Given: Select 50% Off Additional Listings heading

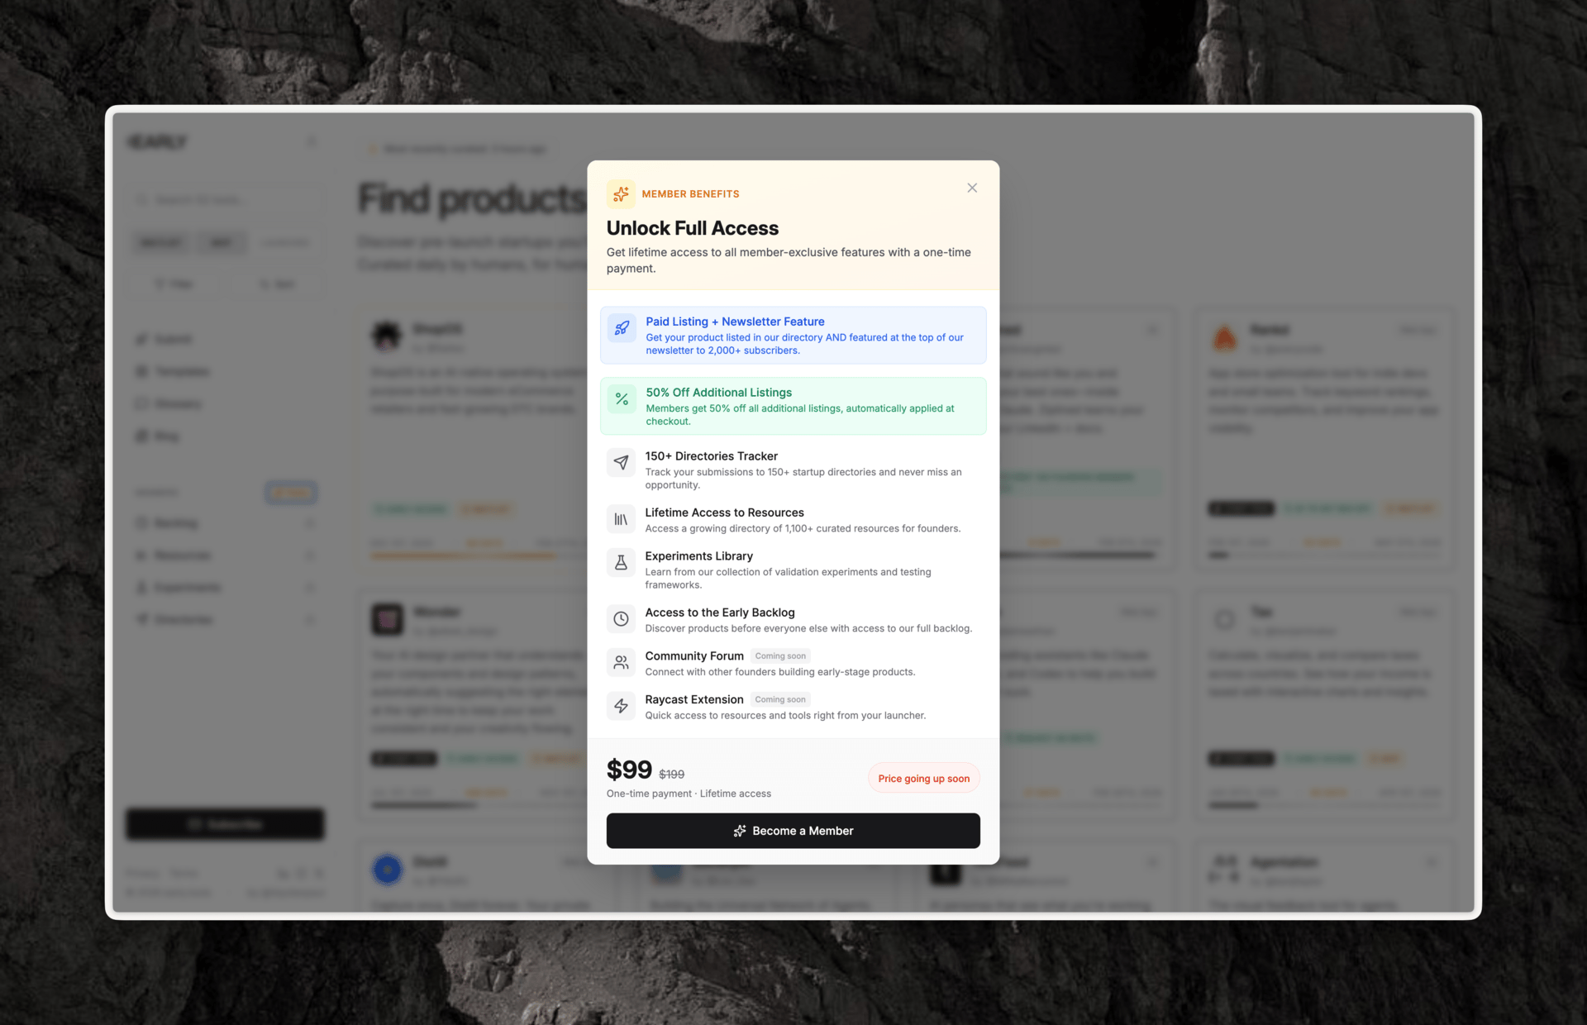Looking at the screenshot, I should (x=719, y=393).
